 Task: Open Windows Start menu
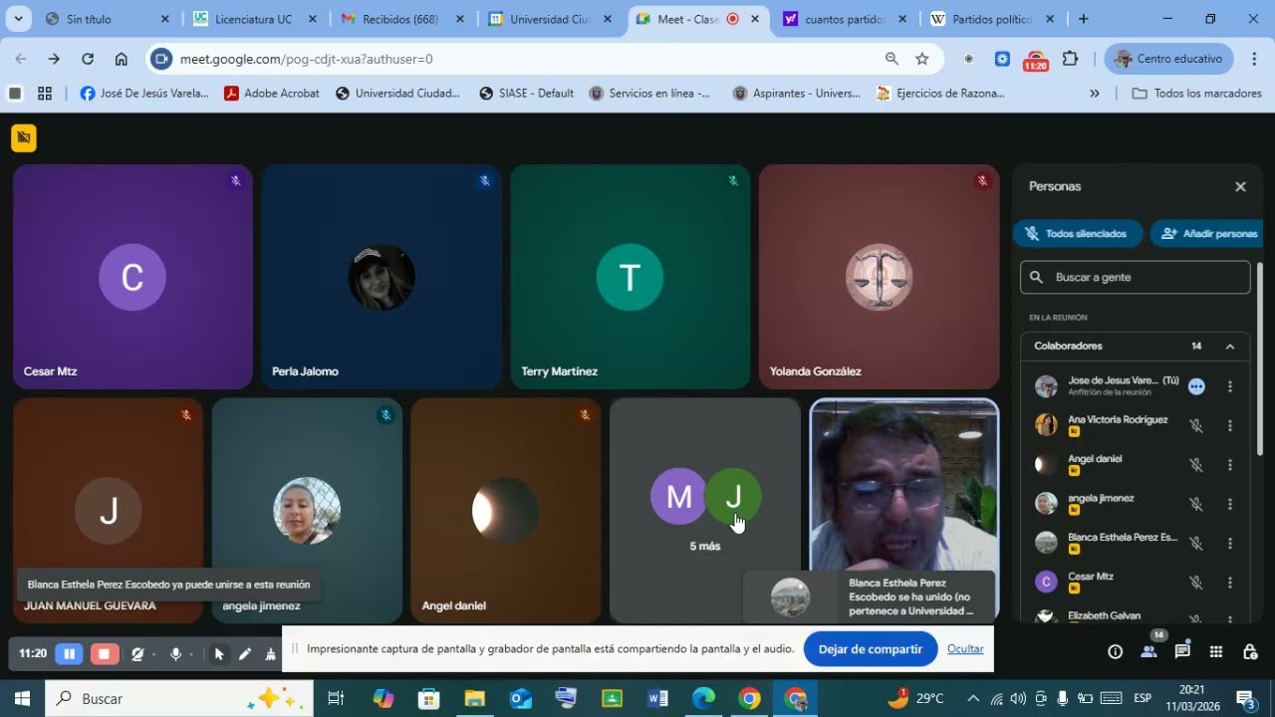[x=22, y=699]
